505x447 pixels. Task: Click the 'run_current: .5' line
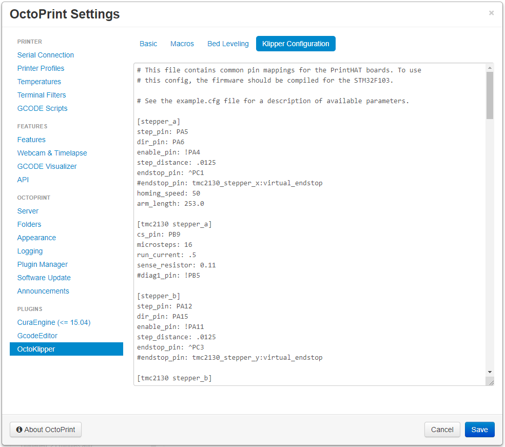pos(166,255)
